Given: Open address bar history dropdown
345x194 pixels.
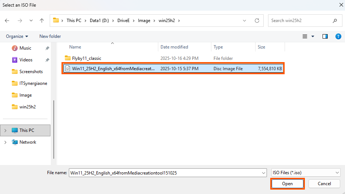Looking at the screenshot, I should (244, 21).
